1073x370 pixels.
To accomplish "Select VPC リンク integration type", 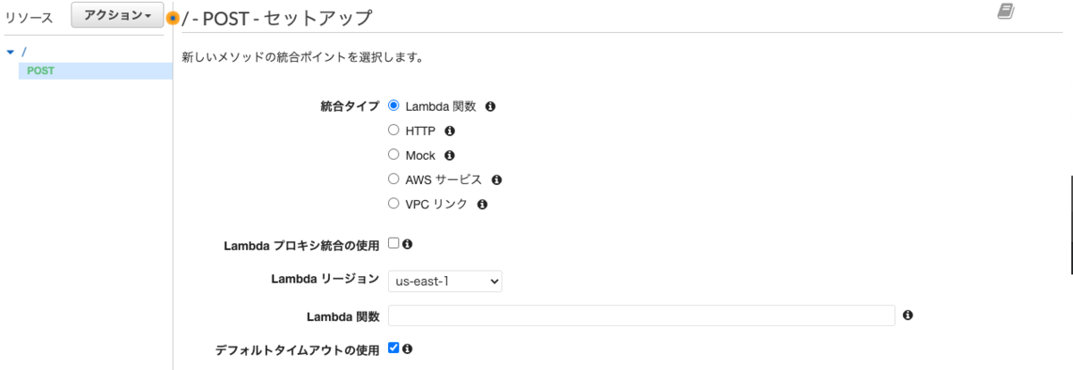I will pos(393,204).
